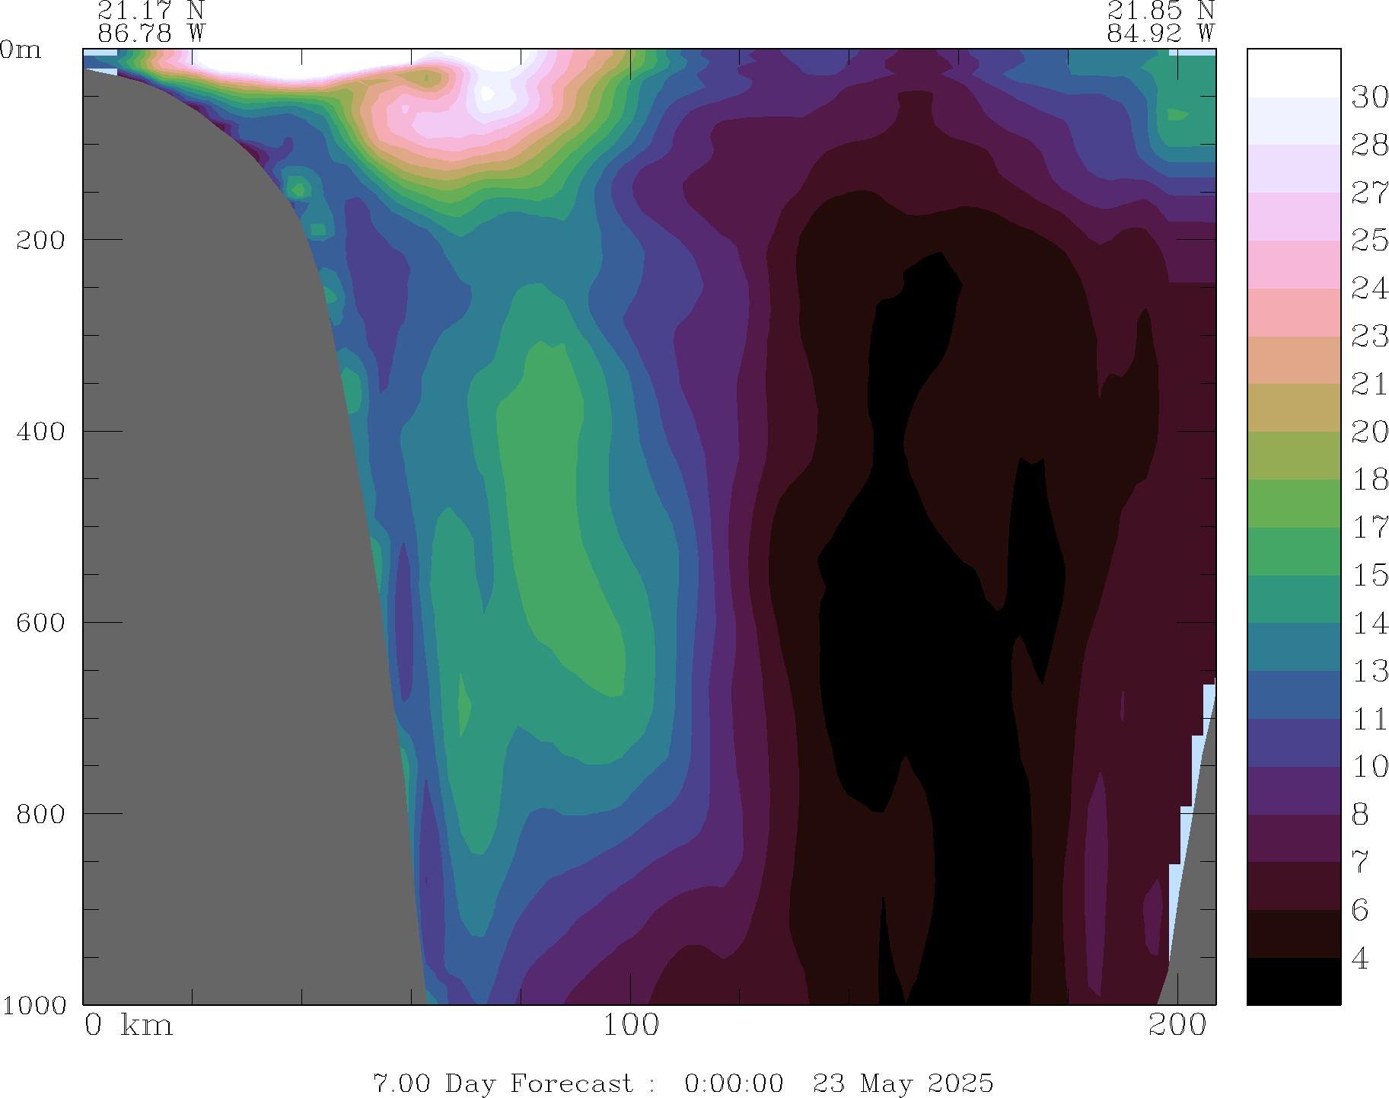
Task: Click the 0m surface depth label
Action: point(21,50)
